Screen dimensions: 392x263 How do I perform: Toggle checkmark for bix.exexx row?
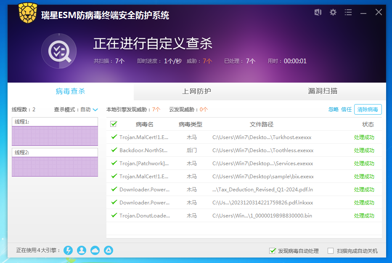[x=114, y=176]
